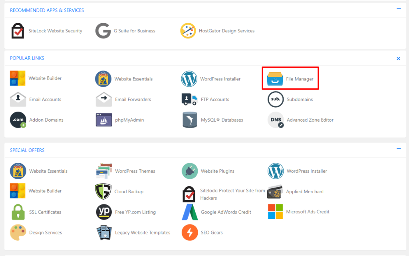
Task: Open the WordPress Themes link
Action: click(x=135, y=171)
